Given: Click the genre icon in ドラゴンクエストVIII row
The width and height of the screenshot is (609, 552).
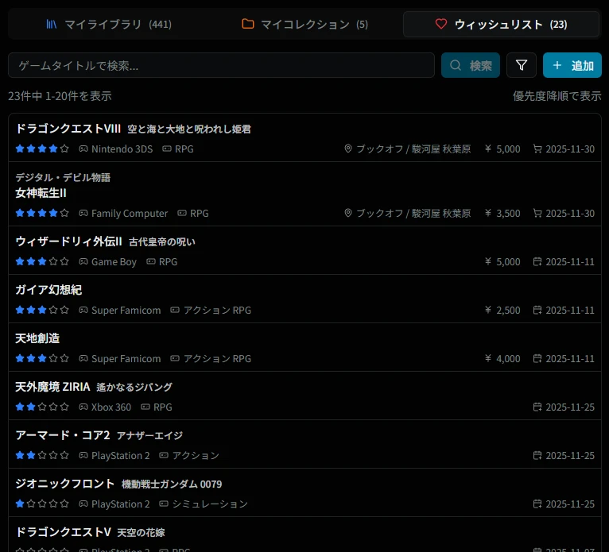Looking at the screenshot, I should [167, 149].
